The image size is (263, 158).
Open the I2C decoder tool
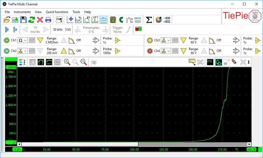tap(130, 20)
